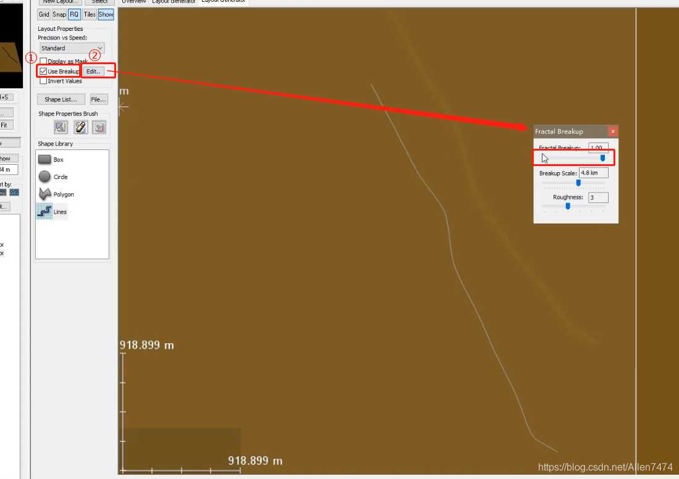This screenshot has width=679, height=479.
Task: Choose the pencil shape properties brush
Action: pyautogui.click(x=80, y=127)
